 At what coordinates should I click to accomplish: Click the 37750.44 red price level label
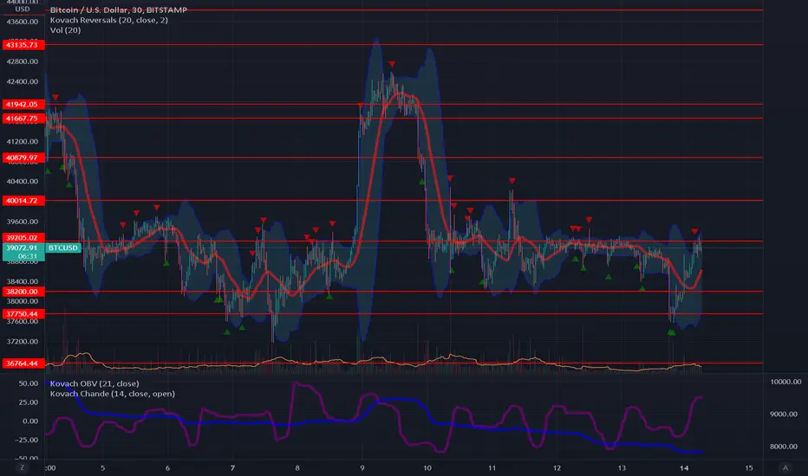pos(23,314)
